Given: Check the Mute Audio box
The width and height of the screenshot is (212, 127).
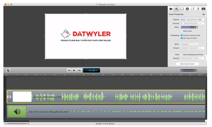Looking at the screenshot, I should point(182,31).
